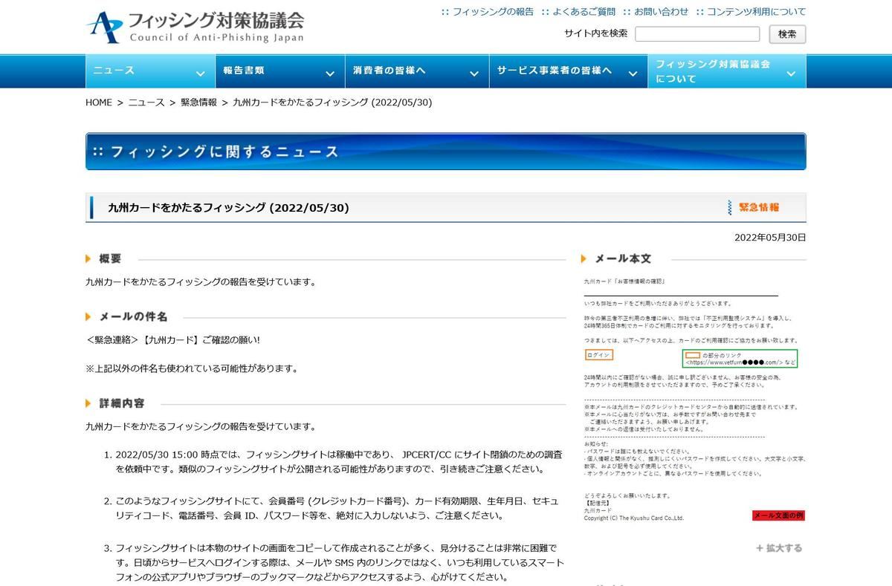Viewport: 892px width, 586px height.
Task: Focus the サイト内を検索 search field
Action: 697,34
